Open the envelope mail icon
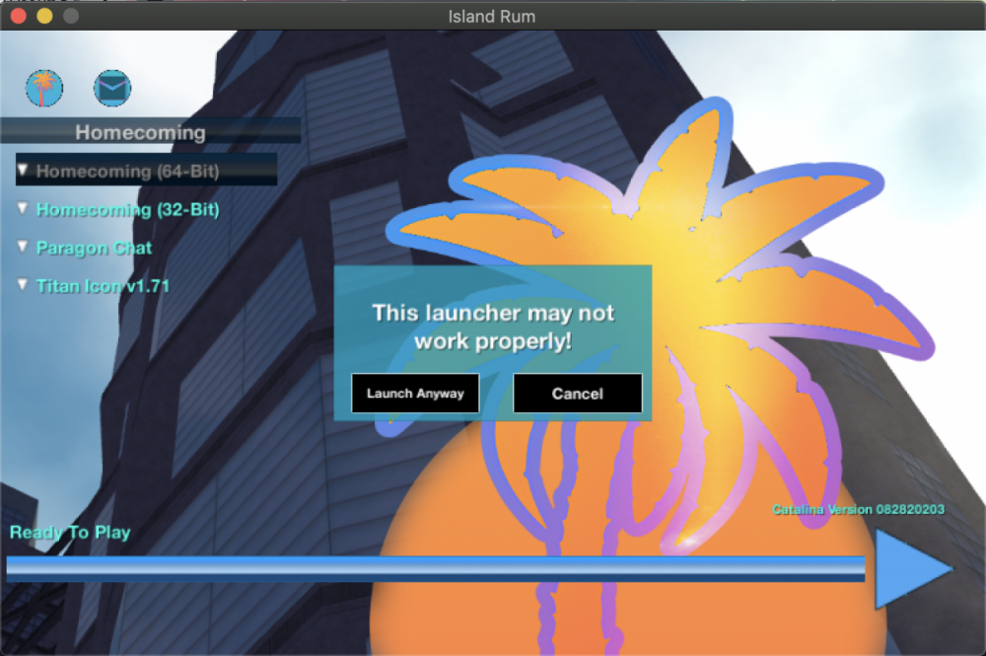 point(112,89)
